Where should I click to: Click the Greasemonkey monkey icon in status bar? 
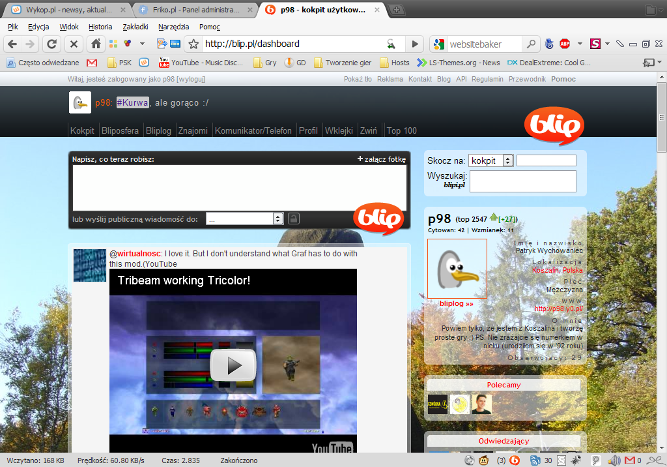coord(484,460)
